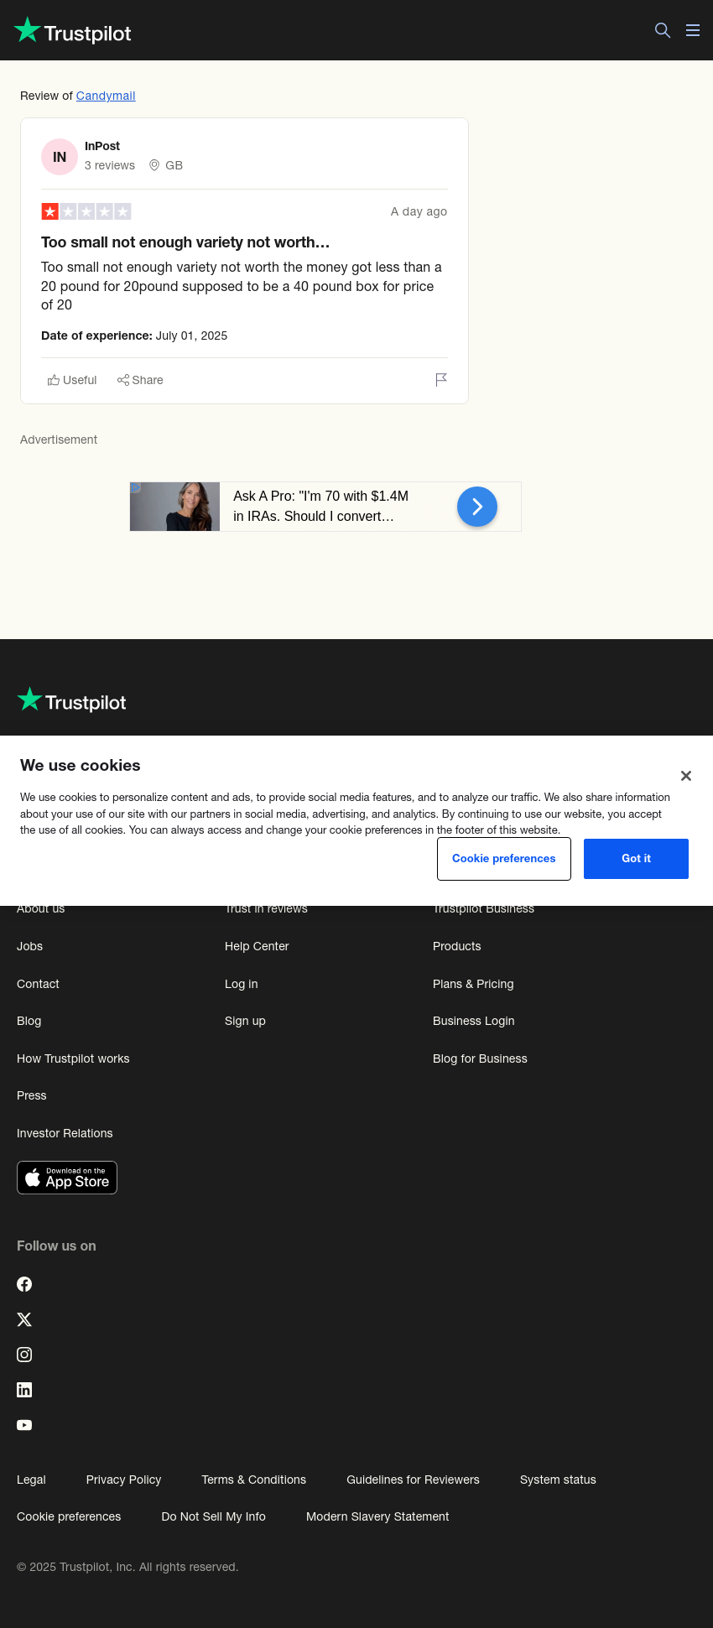Open Trustpilot's Facebook page icon
This screenshot has height=1628, width=713.
[24, 1284]
